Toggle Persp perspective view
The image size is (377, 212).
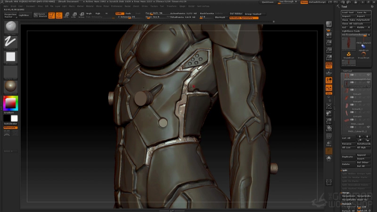pos(328,65)
